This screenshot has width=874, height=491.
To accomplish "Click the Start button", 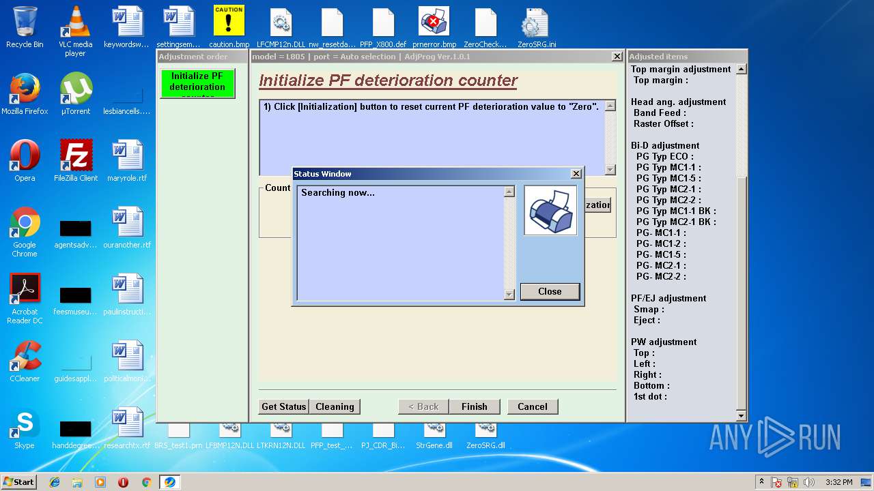I will [x=19, y=482].
